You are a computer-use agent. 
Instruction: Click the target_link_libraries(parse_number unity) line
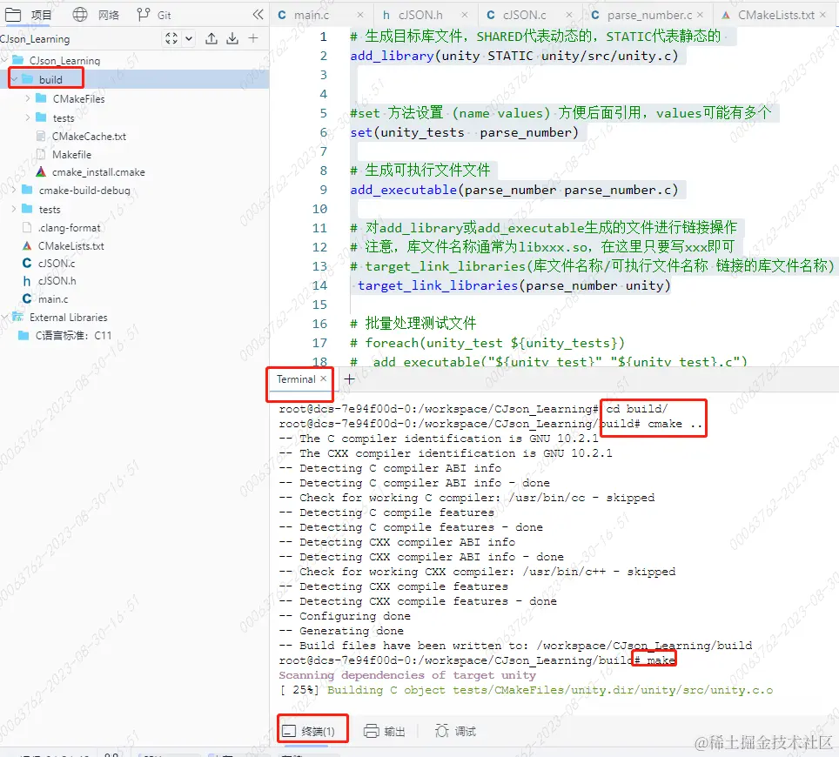point(513,285)
